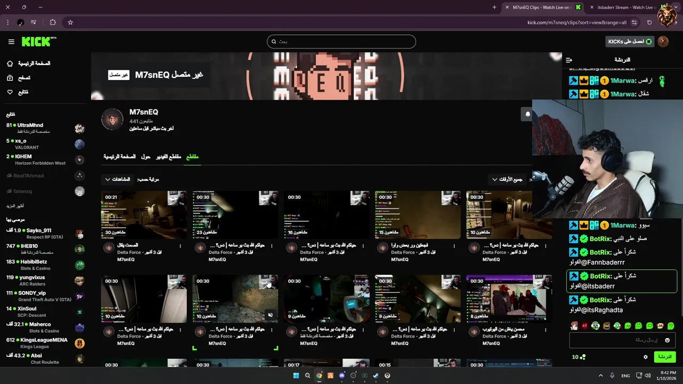Play the clip thumbnail with 16 views
The height and width of the screenshot is (384, 683).
pyautogui.click(x=327, y=214)
